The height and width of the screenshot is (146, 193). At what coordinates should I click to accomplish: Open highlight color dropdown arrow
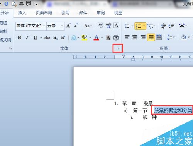click(90, 38)
